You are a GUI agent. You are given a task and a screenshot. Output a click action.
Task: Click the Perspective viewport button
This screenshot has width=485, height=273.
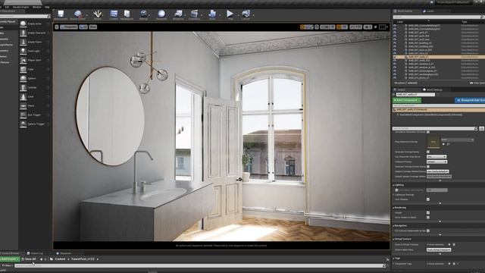click(x=69, y=27)
